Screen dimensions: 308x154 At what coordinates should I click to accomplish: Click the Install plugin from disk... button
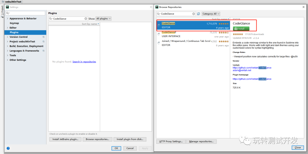(x=130, y=139)
